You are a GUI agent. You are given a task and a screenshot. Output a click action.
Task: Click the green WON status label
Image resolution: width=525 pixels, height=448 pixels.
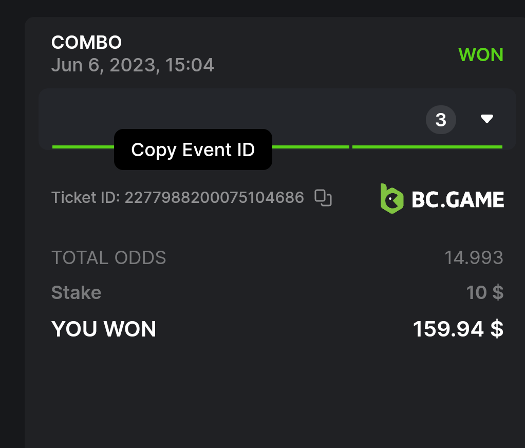pyautogui.click(x=480, y=54)
